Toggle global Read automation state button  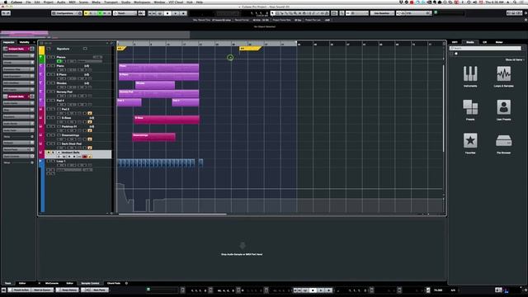click(x=100, y=13)
